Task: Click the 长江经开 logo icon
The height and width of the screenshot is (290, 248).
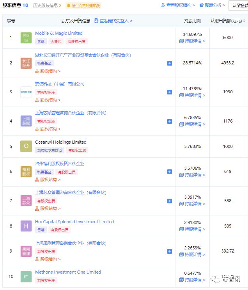Action: tap(26, 63)
